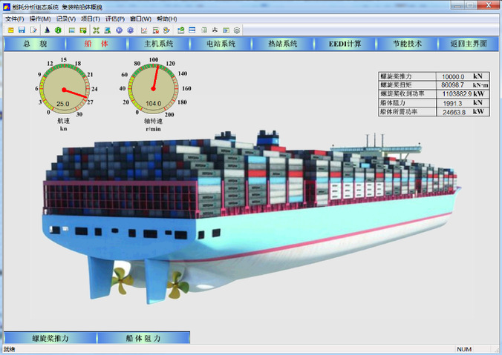Click the 螺旋桨推力 value 10000.0 field
The width and height of the screenshot is (502, 355).
click(452, 76)
